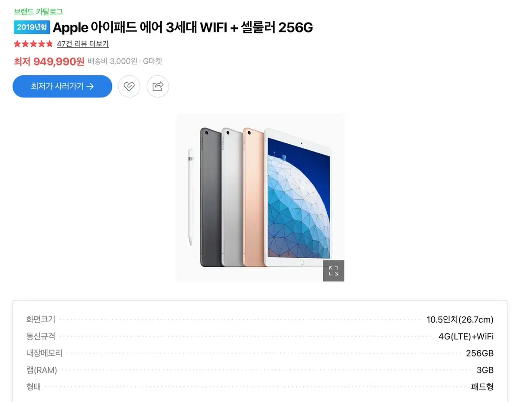Click the fullscreen expand image icon
The height and width of the screenshot is (402, 520).
pyautogui.click(x=334, y=271)
